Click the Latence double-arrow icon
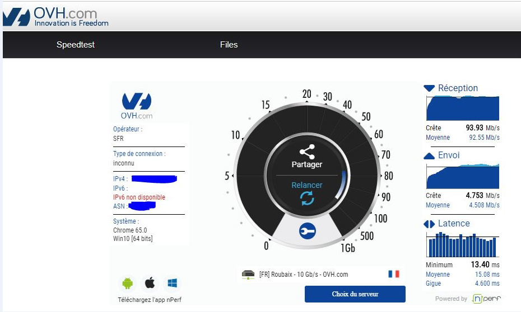Screen dimensions: 521x312 (x=429, y=224)
